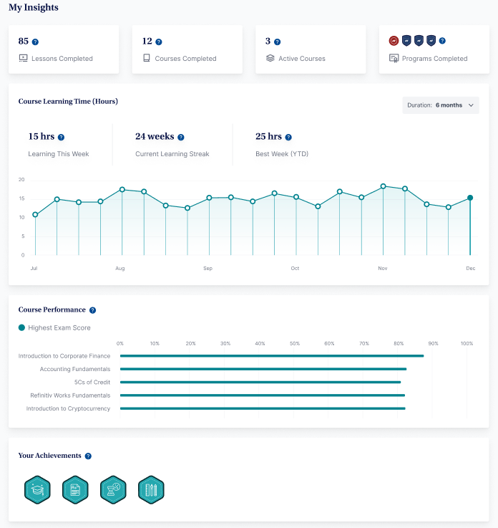Click the help icon beside Lessons Completed count

click(x=35, y=42)
